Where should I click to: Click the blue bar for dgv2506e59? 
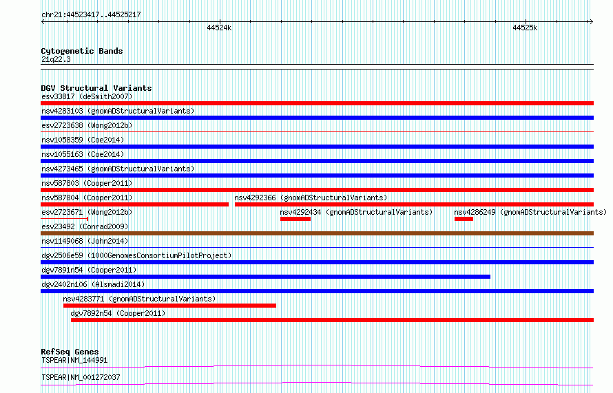pos(317,262)
